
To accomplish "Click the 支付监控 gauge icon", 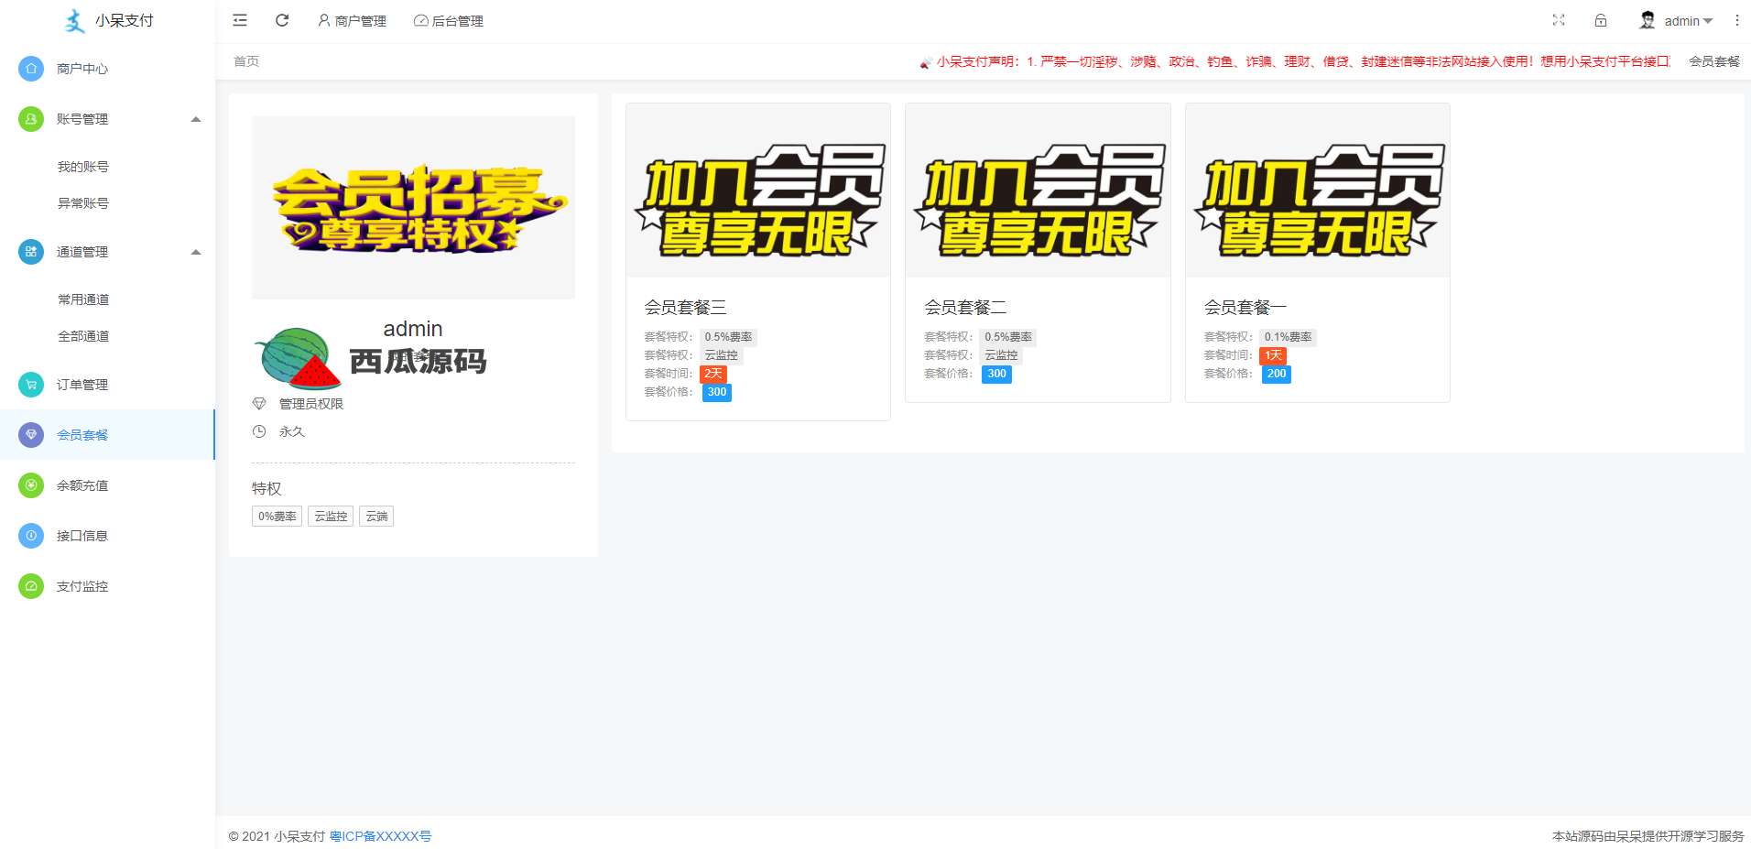I will pos(31,586).
